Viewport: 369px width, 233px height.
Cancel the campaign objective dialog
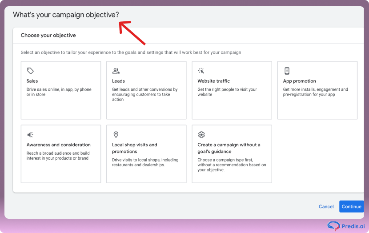click(326, 206)
